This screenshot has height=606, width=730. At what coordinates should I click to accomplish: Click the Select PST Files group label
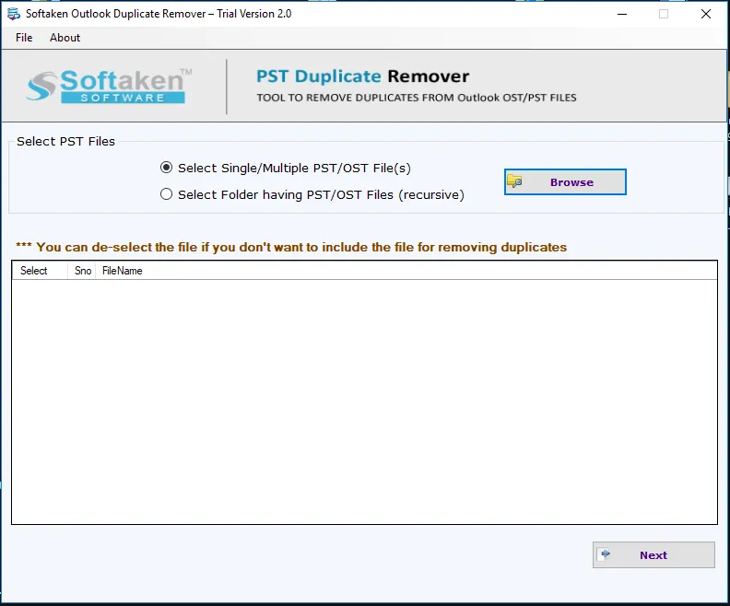tap(65, 142)
